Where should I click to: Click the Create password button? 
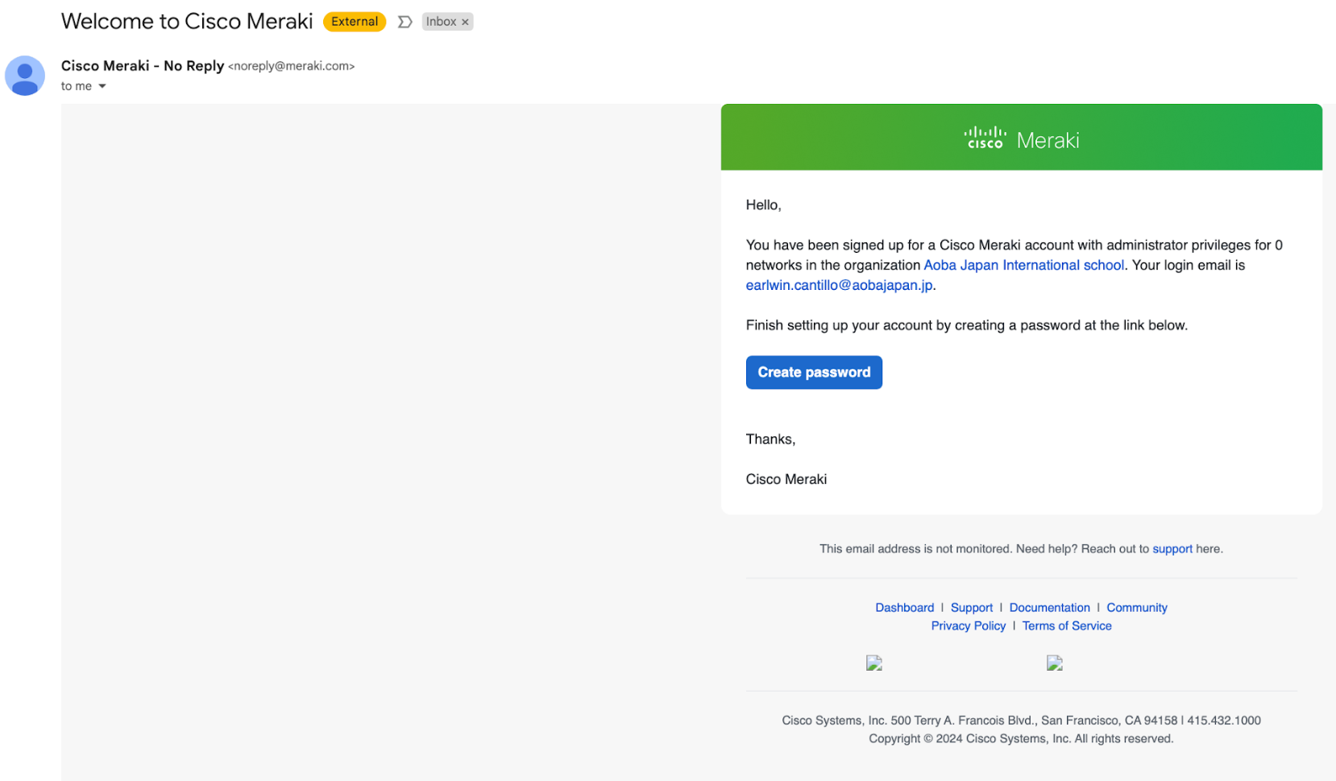coord(813,372)
